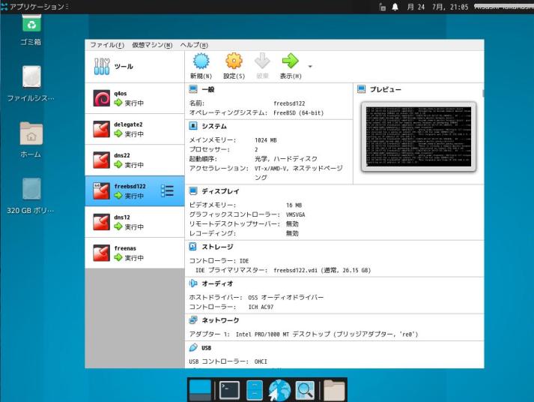Open the Machine (仮想マシン) menu
Image resolution: width=534 pixels, height=402 pixels.
pos(152,45)
